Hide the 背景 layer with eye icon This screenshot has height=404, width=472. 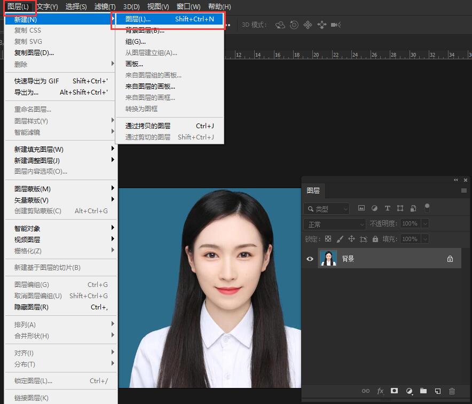(x=310, y=259)
